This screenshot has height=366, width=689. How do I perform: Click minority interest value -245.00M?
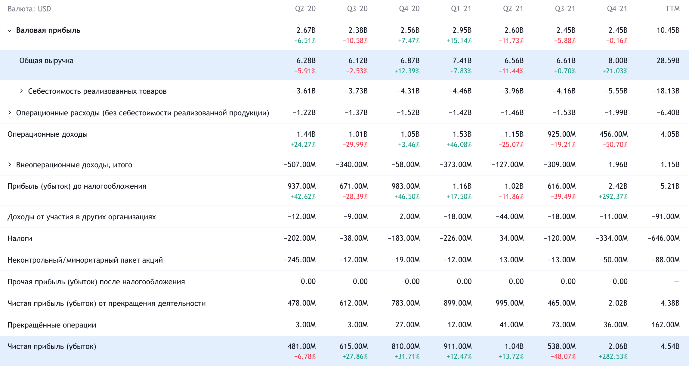300,260
